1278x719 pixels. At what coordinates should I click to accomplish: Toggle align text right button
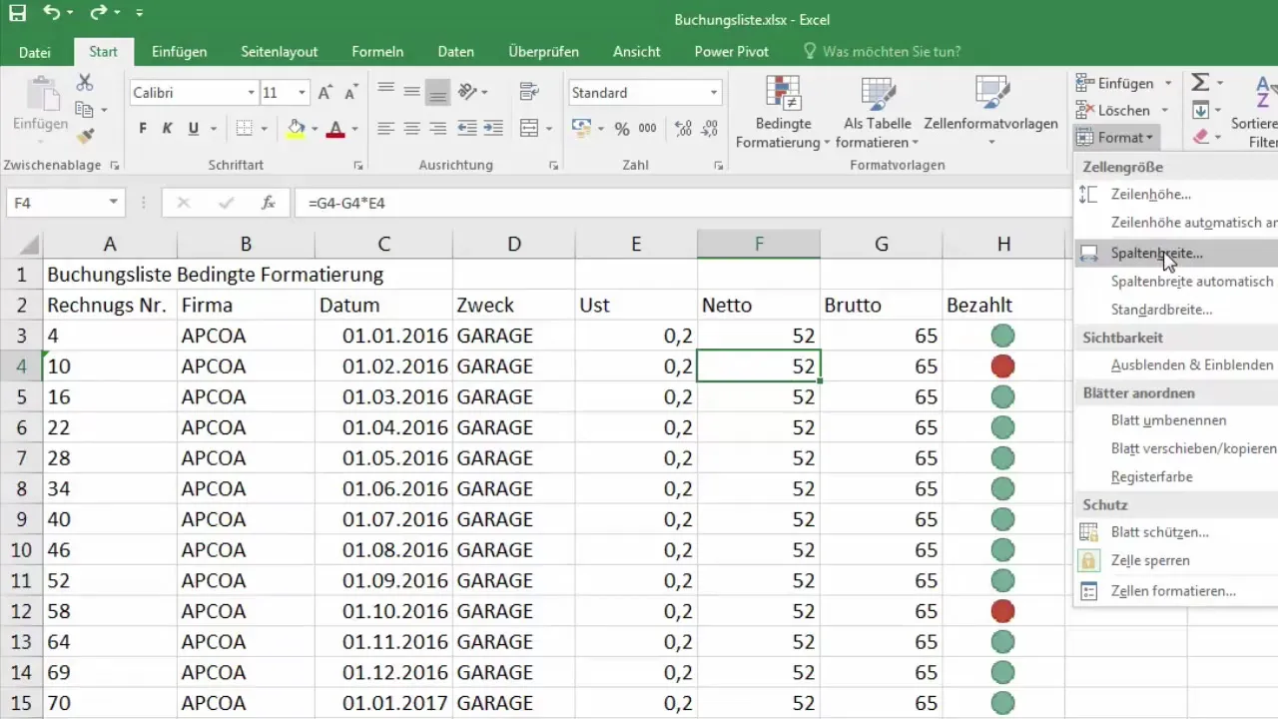coord(436,128)
